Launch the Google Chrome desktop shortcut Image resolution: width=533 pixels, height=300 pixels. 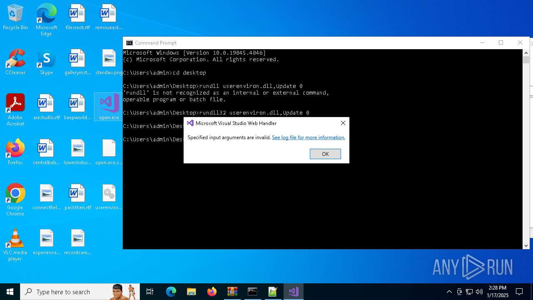pos(15,200)
